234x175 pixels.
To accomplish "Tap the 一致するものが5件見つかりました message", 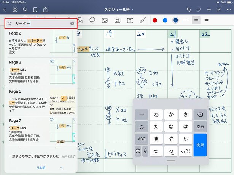I will point(34,156).
